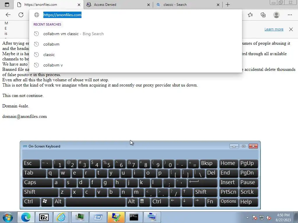Open the profile avatar icon

point(276,15)
